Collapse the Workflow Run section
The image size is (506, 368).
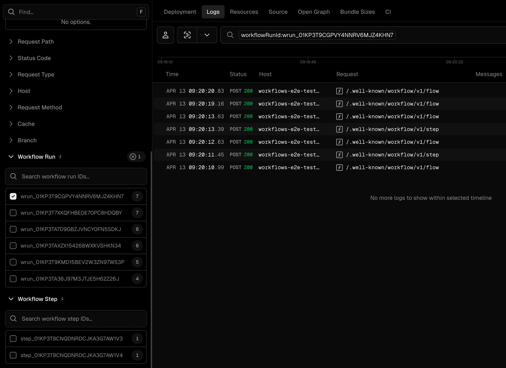[x=11, y=157]
